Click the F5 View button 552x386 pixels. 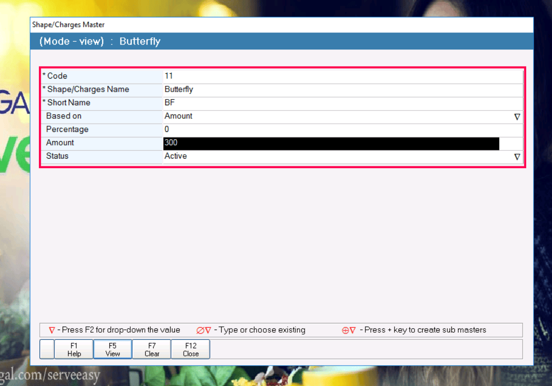click(x=113, y=350)
